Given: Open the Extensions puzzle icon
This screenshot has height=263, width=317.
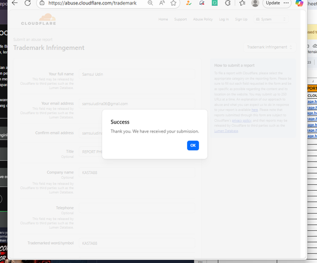Looking at the screenshot, I should 228,3.
